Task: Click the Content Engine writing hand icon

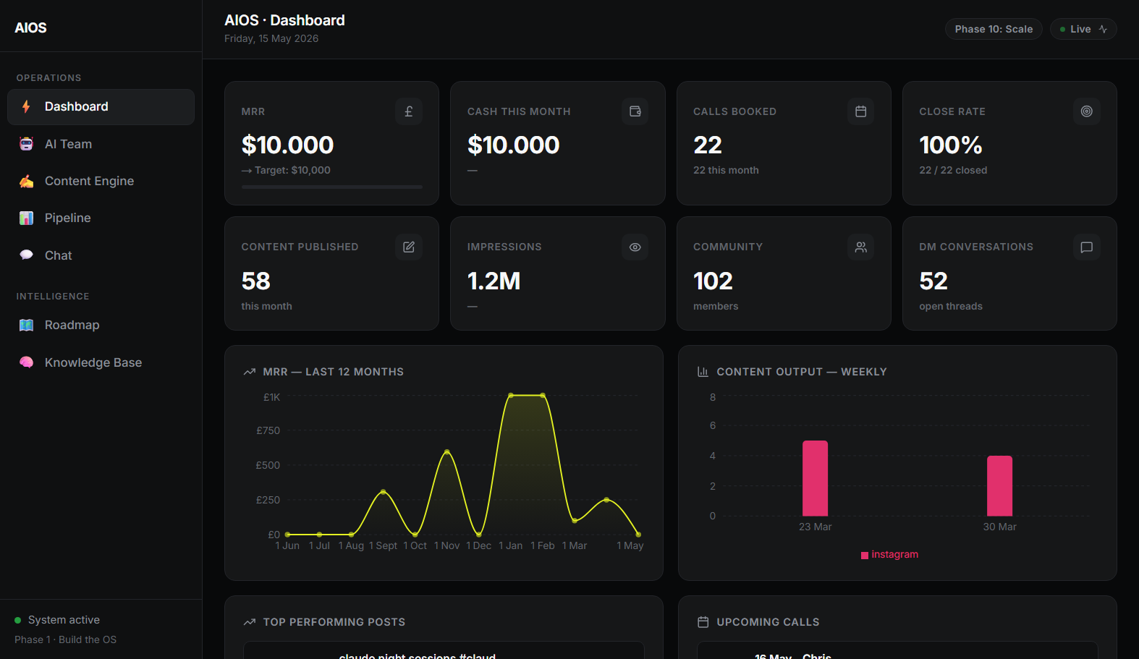Action: click(x=26, y=181)
